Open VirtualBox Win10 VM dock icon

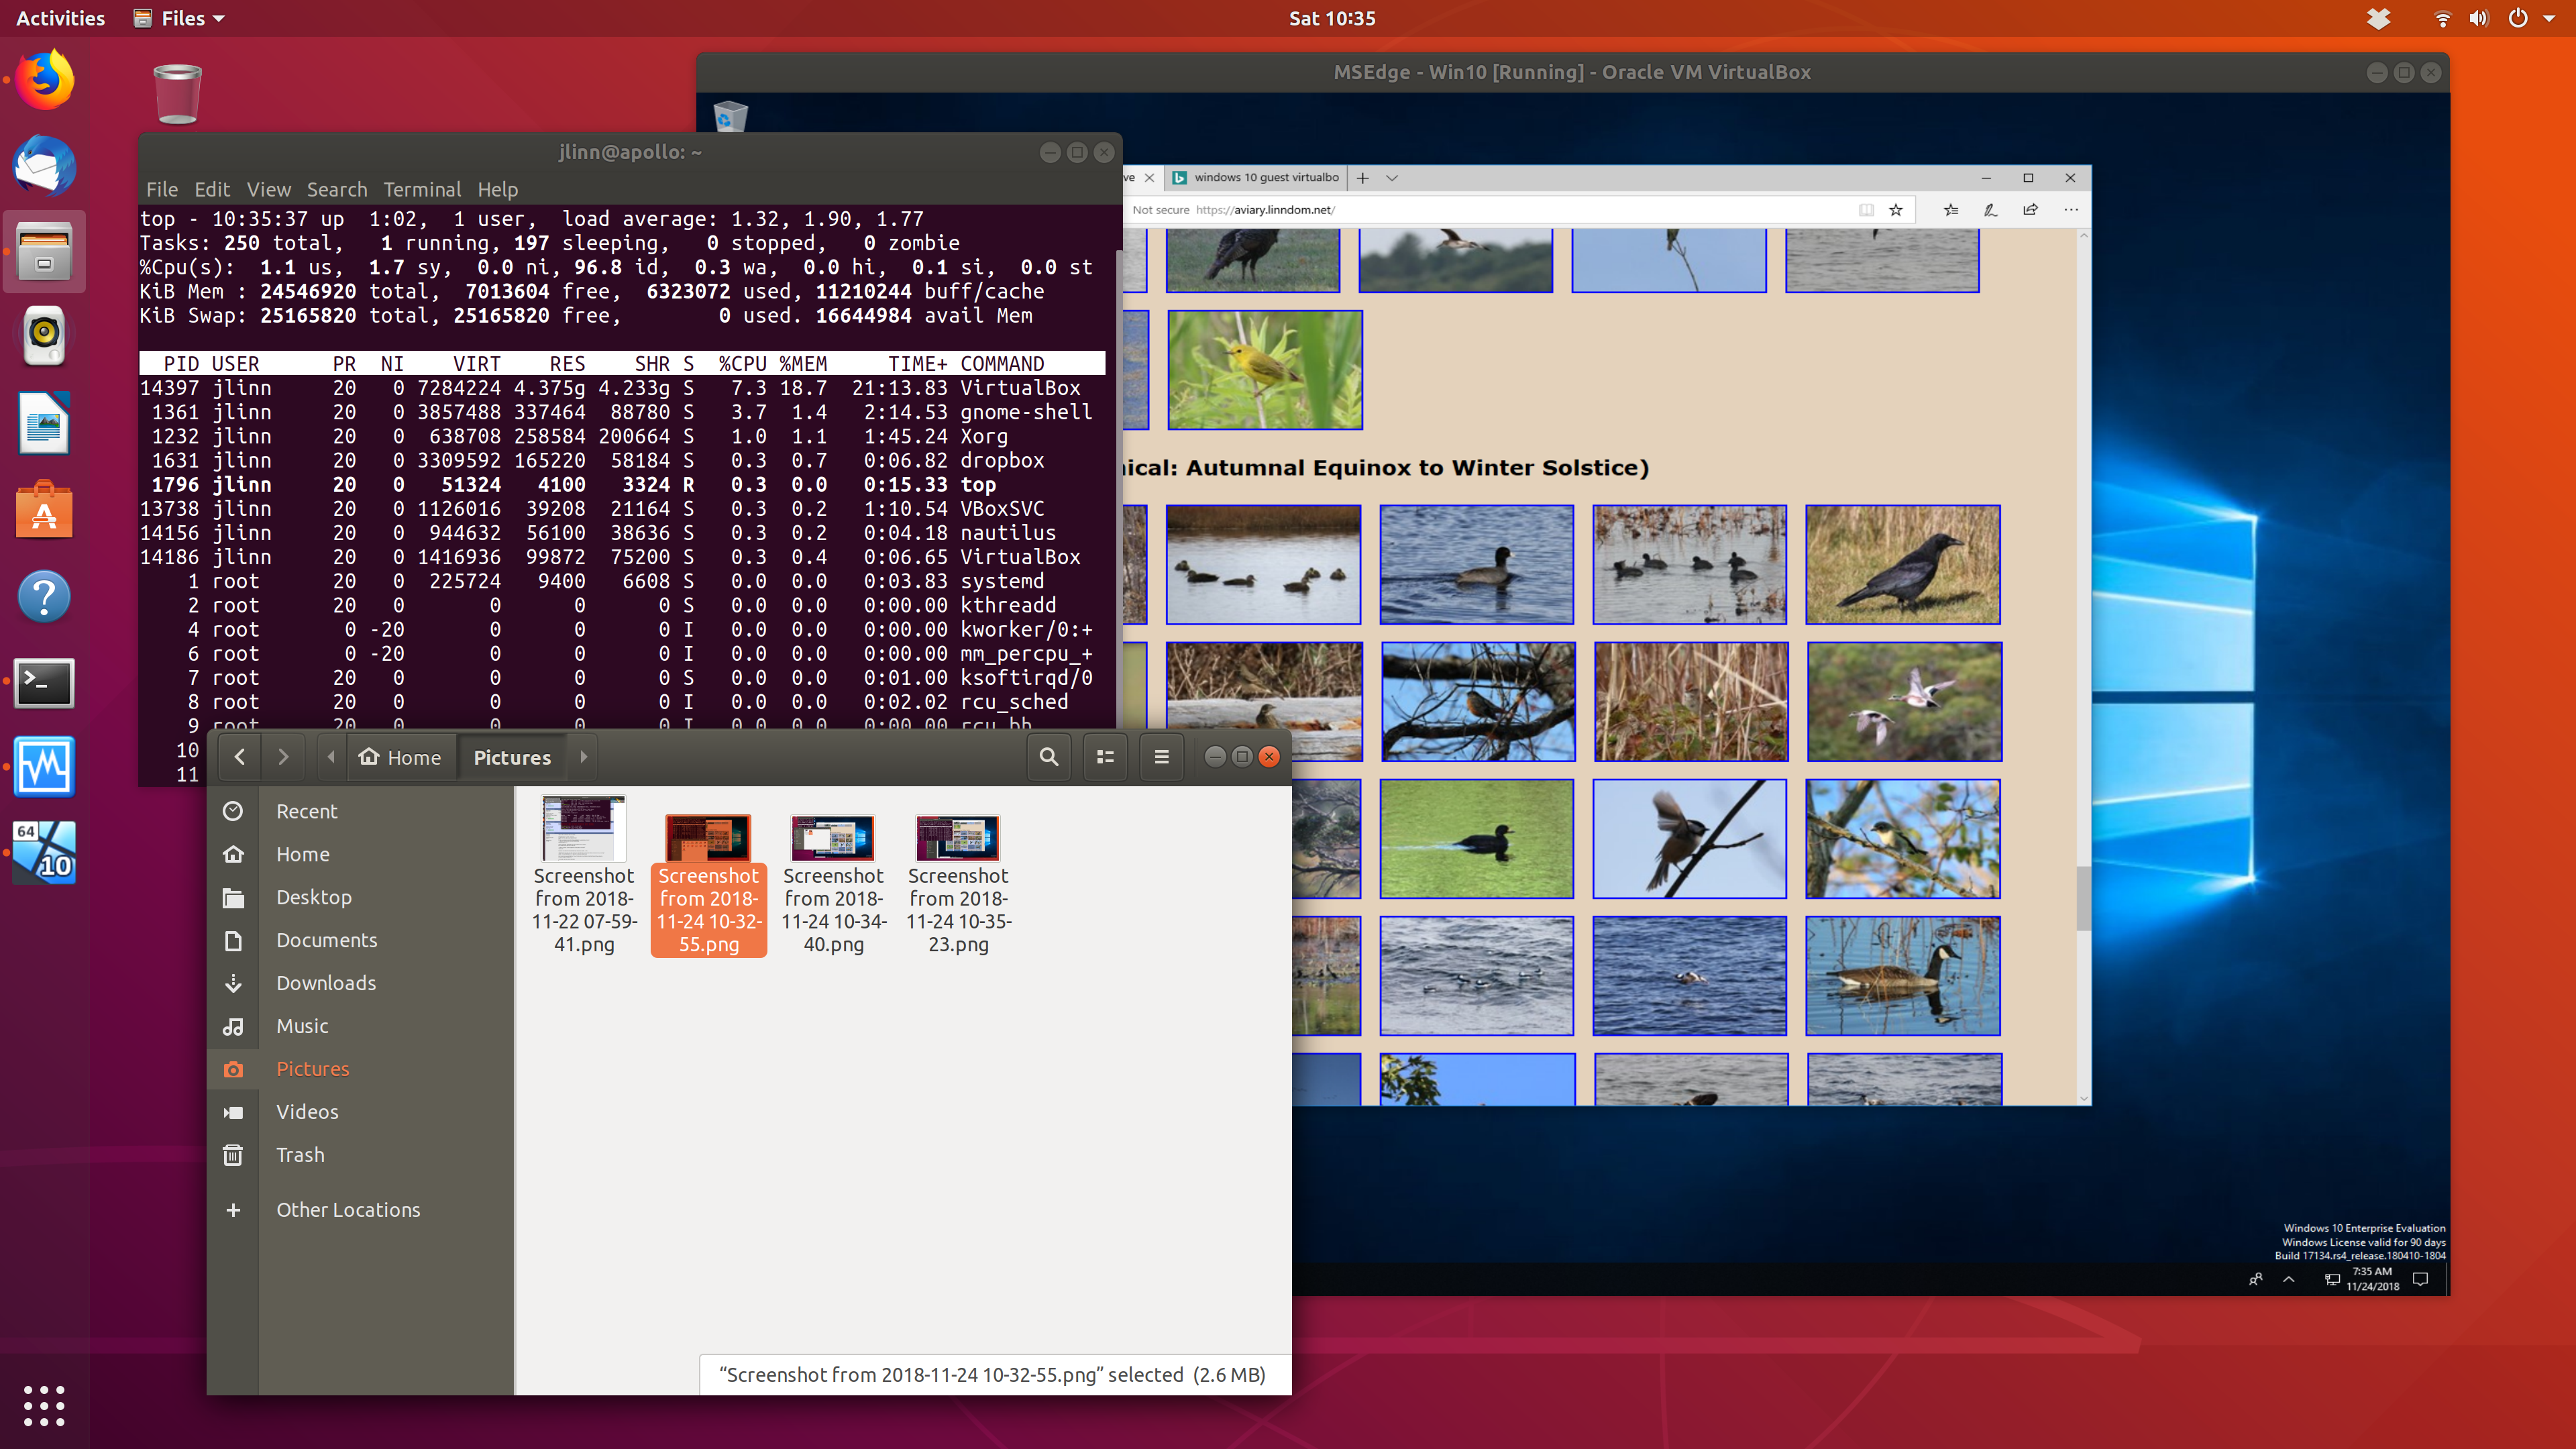[44, 853]
